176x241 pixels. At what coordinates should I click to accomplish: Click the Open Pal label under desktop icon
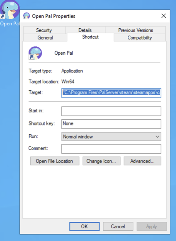tap(10, 24)
